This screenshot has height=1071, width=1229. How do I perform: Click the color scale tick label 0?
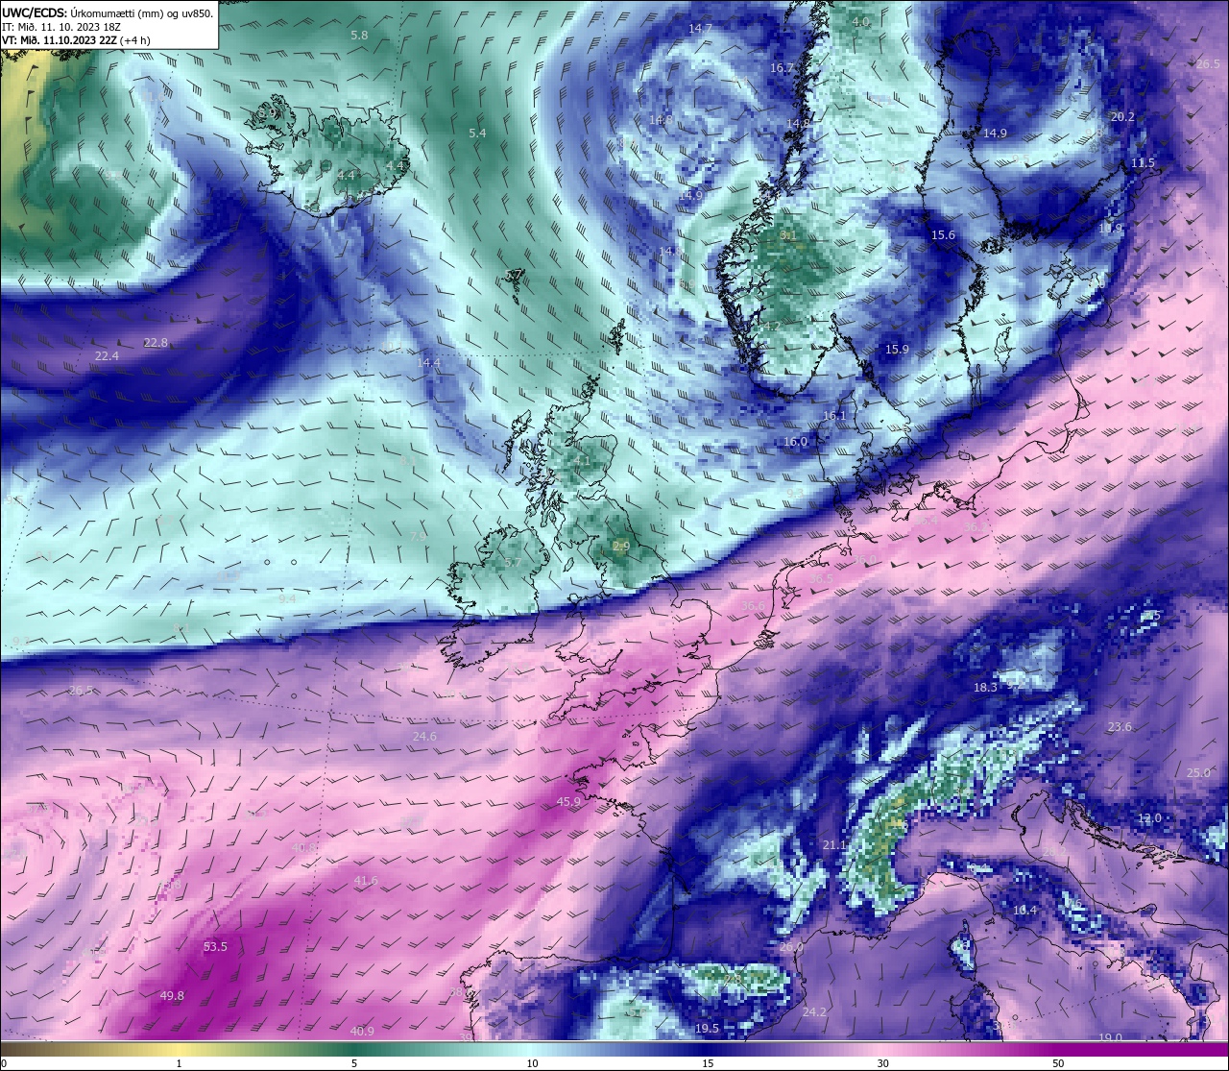pyautogui.click(x=4, y=1063)
